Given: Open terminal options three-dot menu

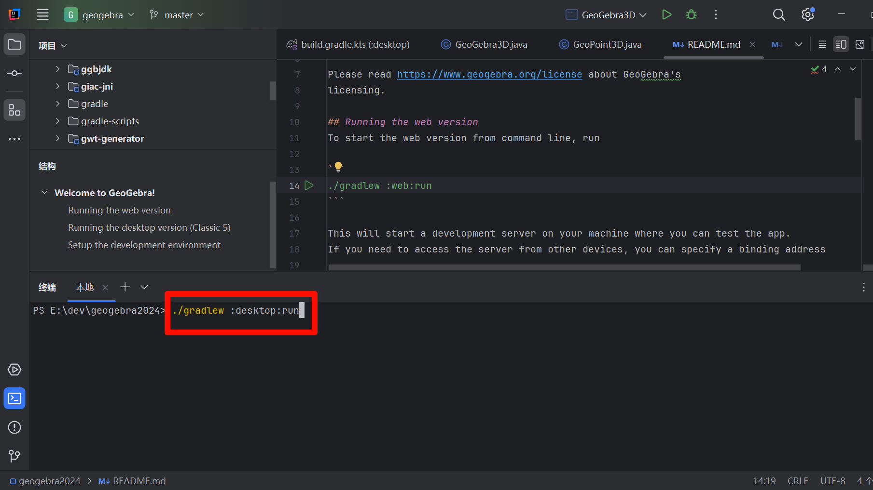Looking at the screenshot, I should point(863,288).
